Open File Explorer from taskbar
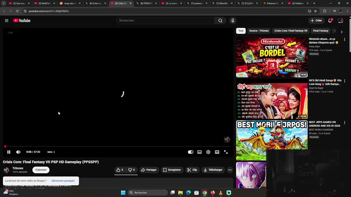Screen dimensions: 351x197 click(180, 193)
